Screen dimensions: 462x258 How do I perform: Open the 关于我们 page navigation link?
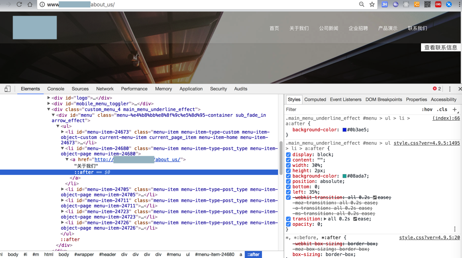point(299,28)
